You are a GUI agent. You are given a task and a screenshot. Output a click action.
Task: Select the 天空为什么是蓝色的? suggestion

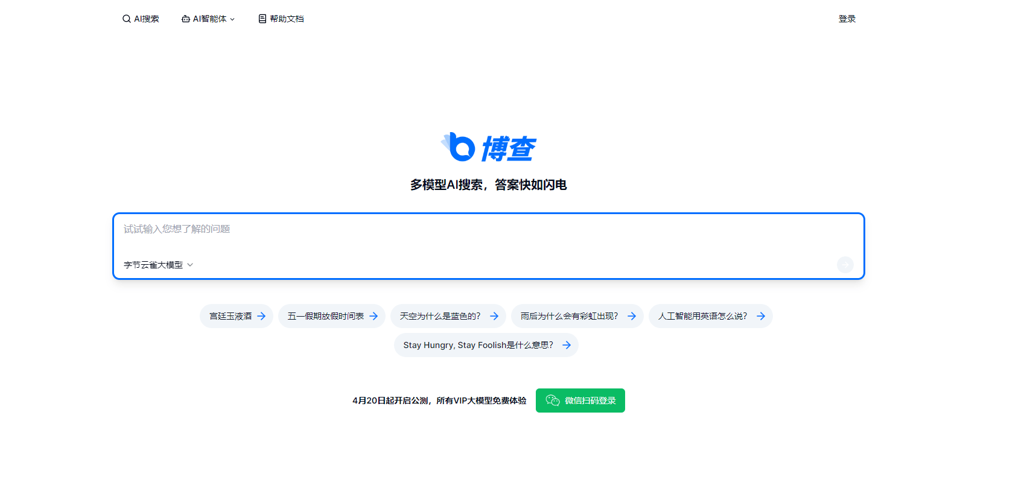click(x=440, y=316)
